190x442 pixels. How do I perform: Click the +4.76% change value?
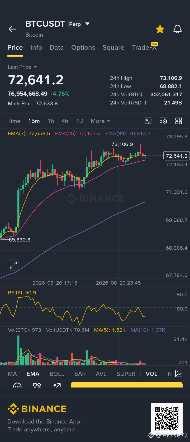[x=59, y=94]
